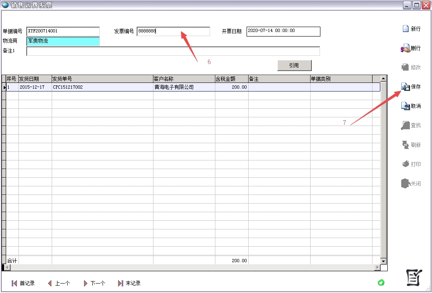The image size is (432, 293).
Task: Go to next record with 下一个
Action: tap(94, 283)
